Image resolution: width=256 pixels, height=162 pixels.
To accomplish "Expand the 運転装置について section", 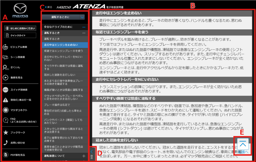I will pyautogui.click(x=84, y=156).
